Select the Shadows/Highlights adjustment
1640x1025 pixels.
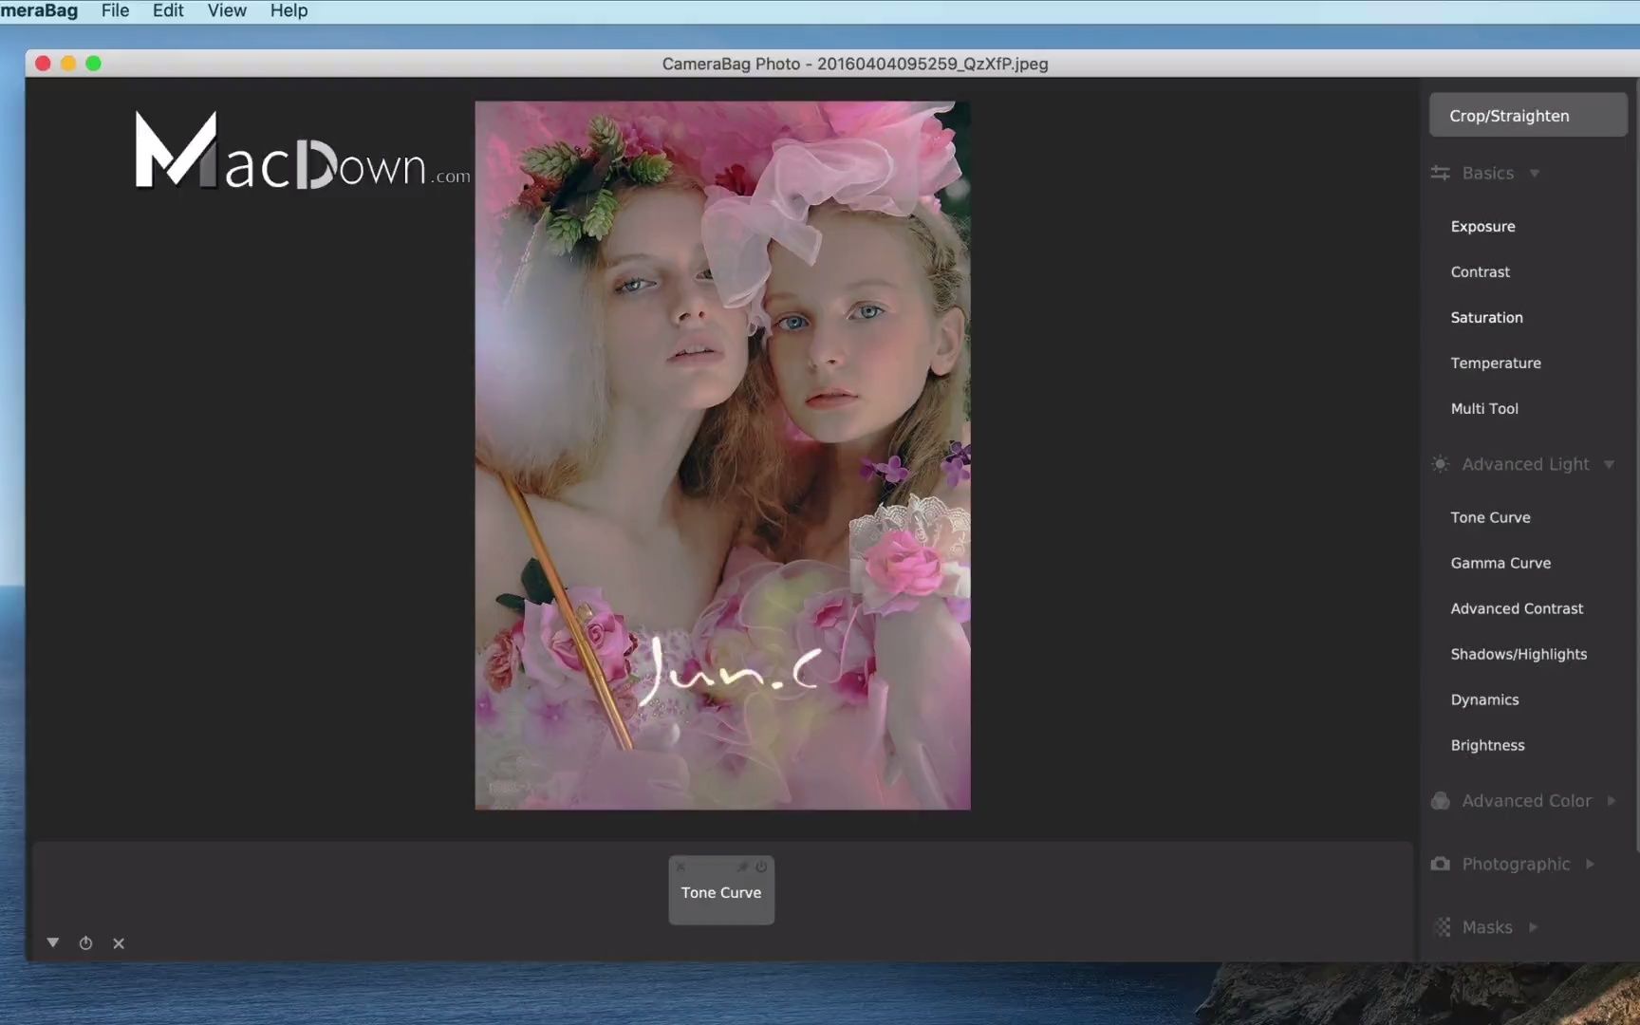click(1519, 653)
